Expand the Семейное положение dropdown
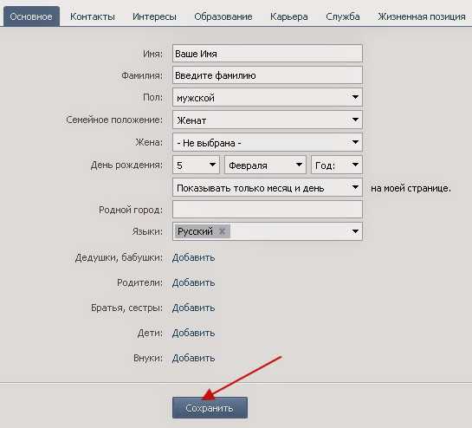 coord(268,120)
